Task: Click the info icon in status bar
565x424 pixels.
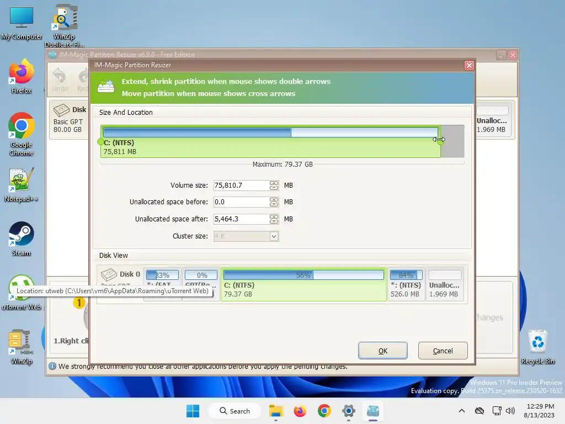Action: (52, 367)
